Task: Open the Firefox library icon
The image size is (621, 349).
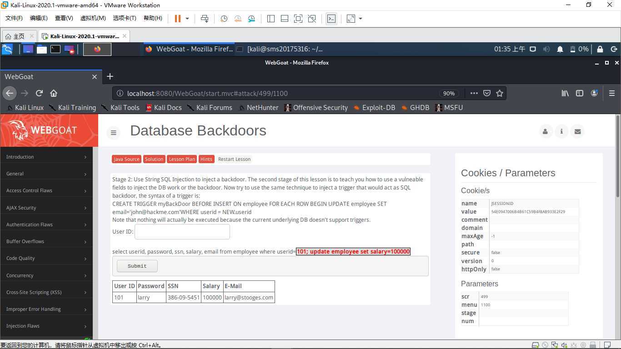Action: pyautogui.click(x=565, y=93)
